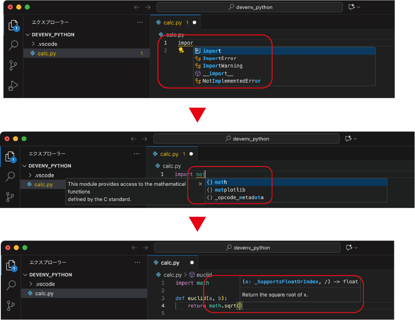The height and width of the screenshot is (320, 415).
Task: Close the math module documentation popup
Action: pyautogui.click(x=200, y=184)
